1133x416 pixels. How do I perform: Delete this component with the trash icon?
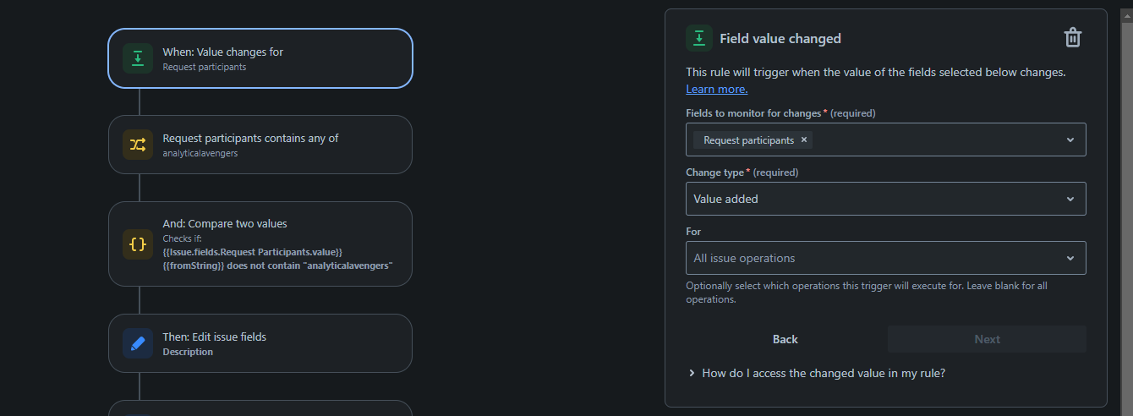[1072, 37]
